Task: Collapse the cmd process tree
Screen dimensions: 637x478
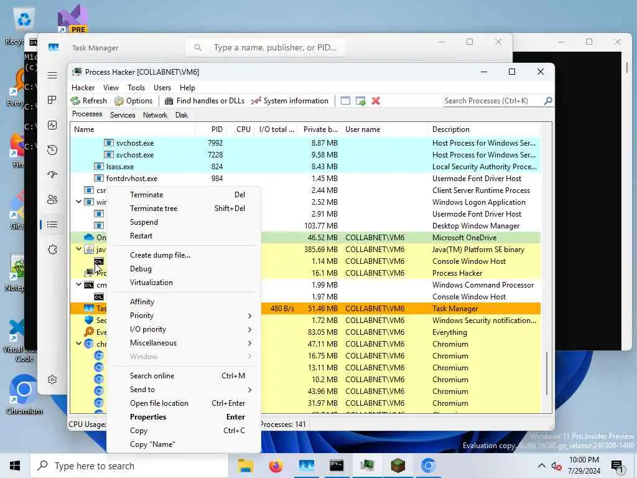Action: (x=78, y=284)
